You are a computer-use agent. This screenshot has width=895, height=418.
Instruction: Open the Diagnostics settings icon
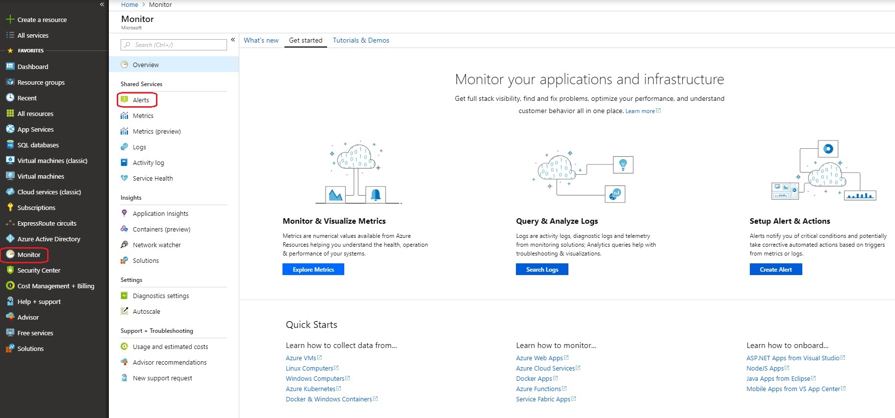coord(125,295)
